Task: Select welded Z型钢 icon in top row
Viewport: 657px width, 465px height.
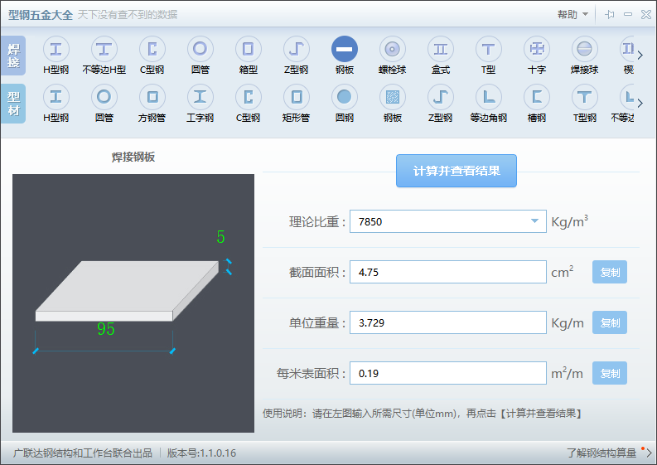Action: (297, 50)
